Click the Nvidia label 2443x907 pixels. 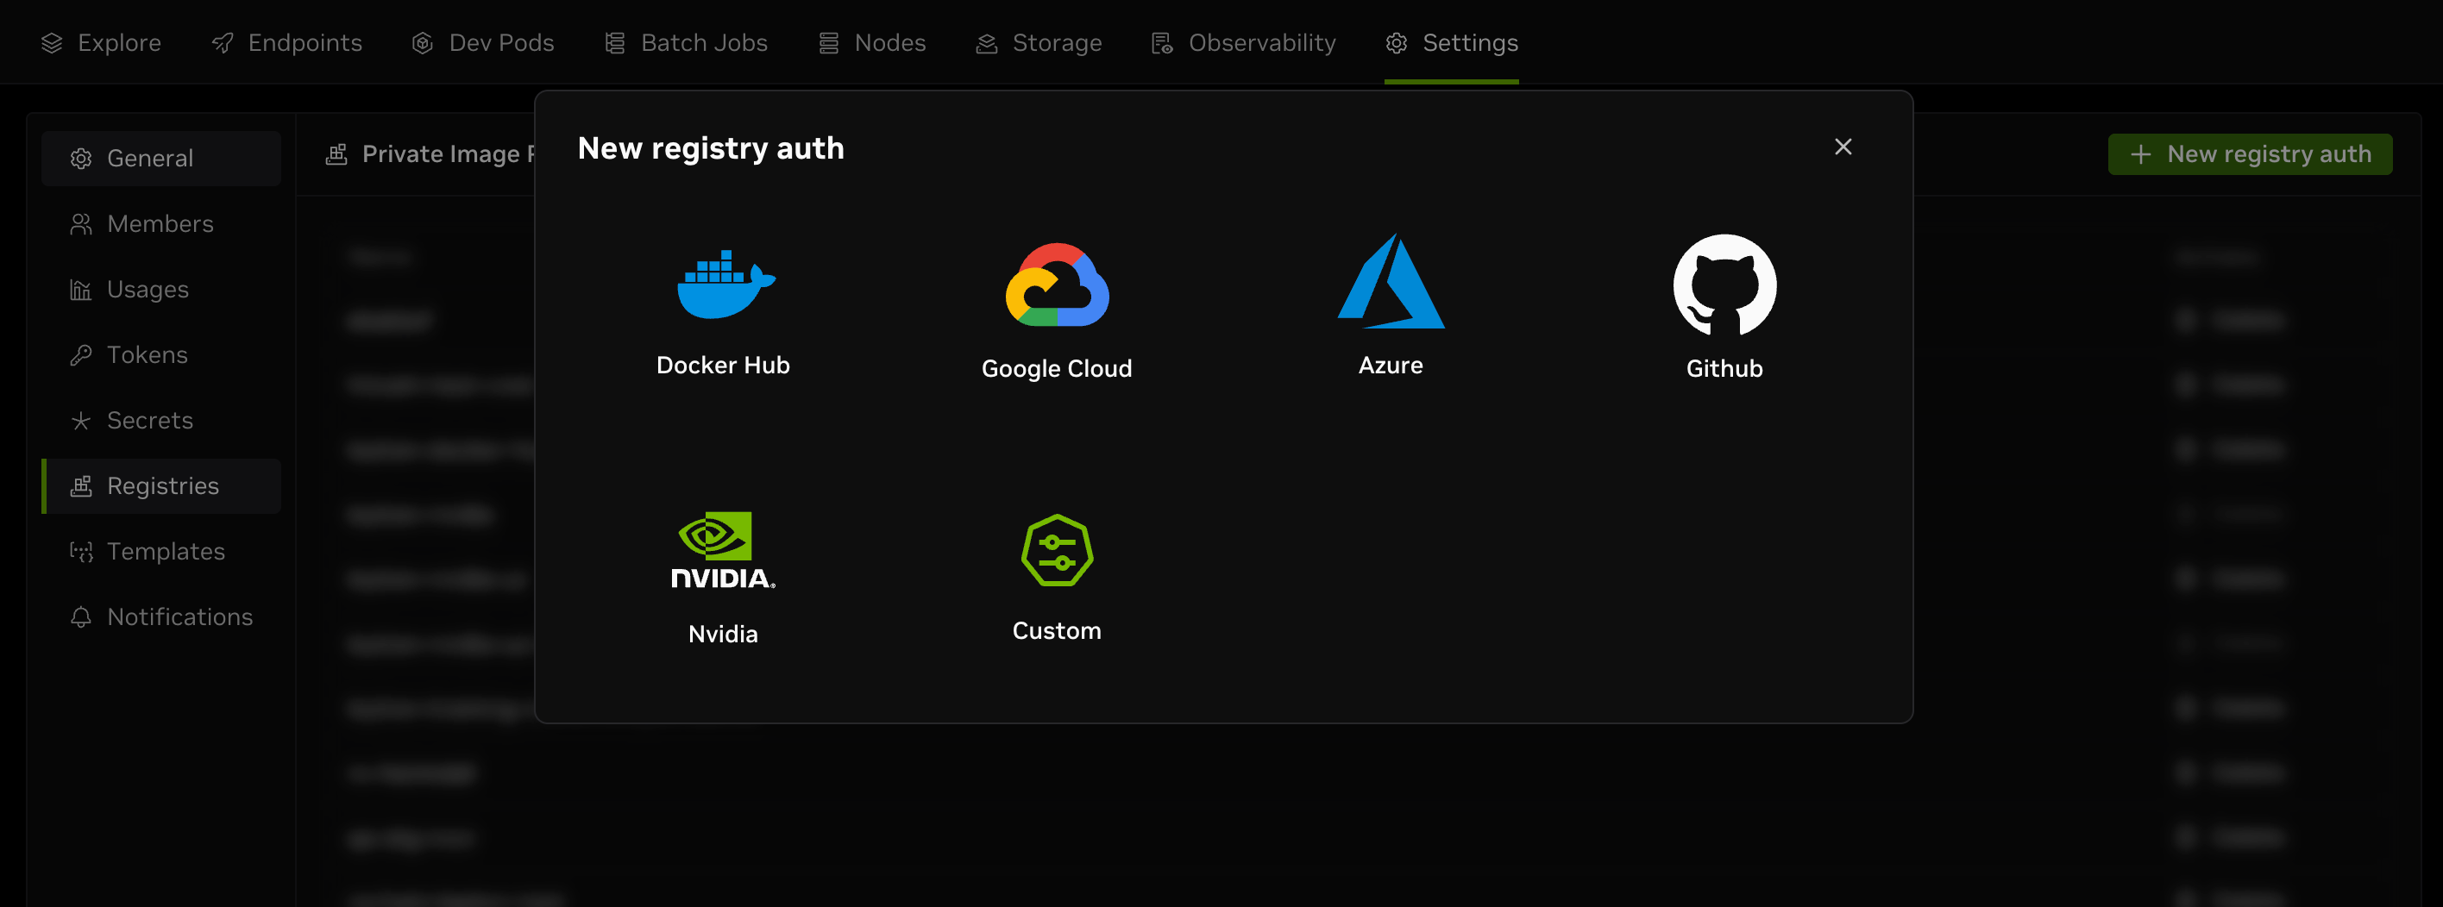point(723,634)
